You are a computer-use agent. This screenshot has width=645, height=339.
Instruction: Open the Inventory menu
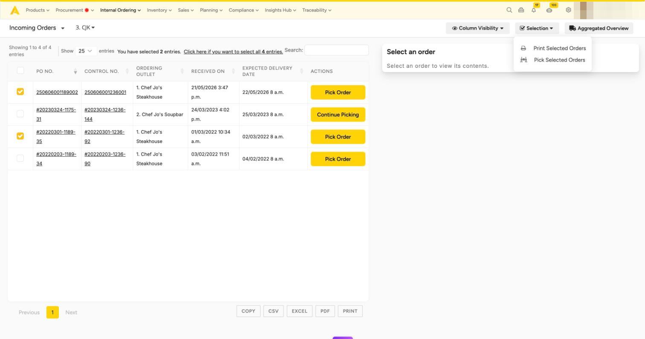[159, 10]
